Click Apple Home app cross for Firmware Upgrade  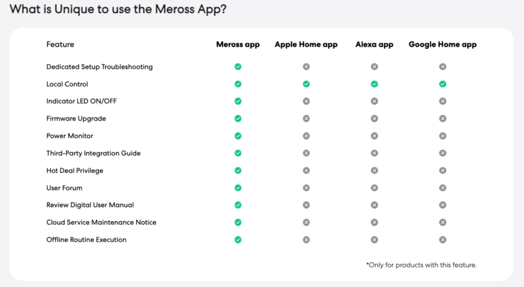coord(306,119)
